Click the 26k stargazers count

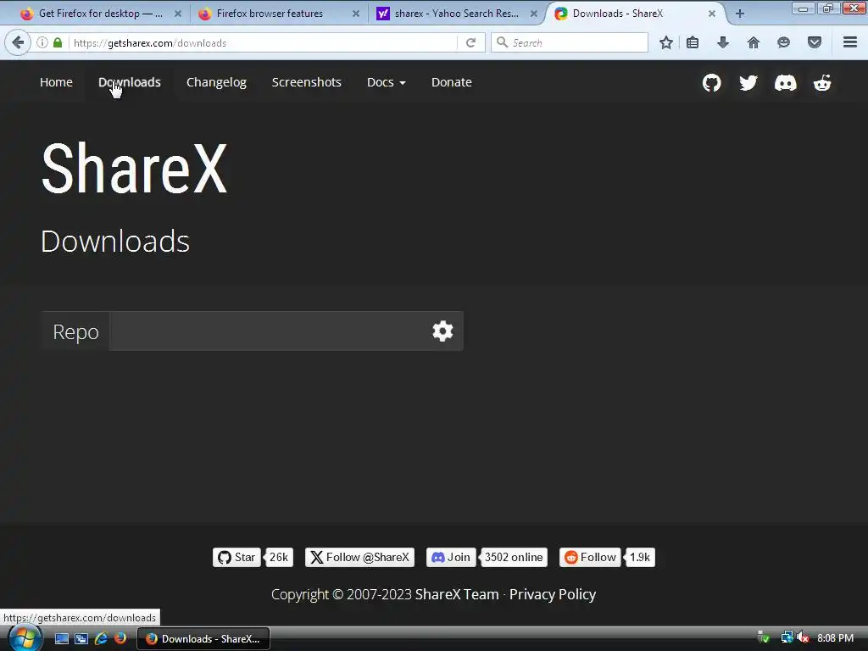pyautogui.click(x=279, y=557)
